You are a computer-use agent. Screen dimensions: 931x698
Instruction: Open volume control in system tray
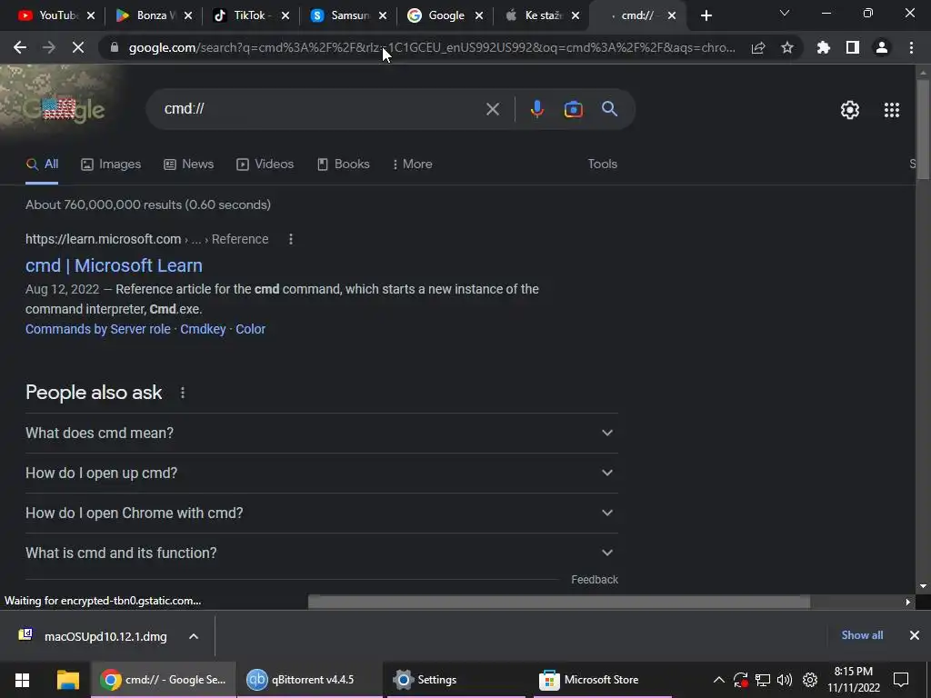(x=785, y=680)
